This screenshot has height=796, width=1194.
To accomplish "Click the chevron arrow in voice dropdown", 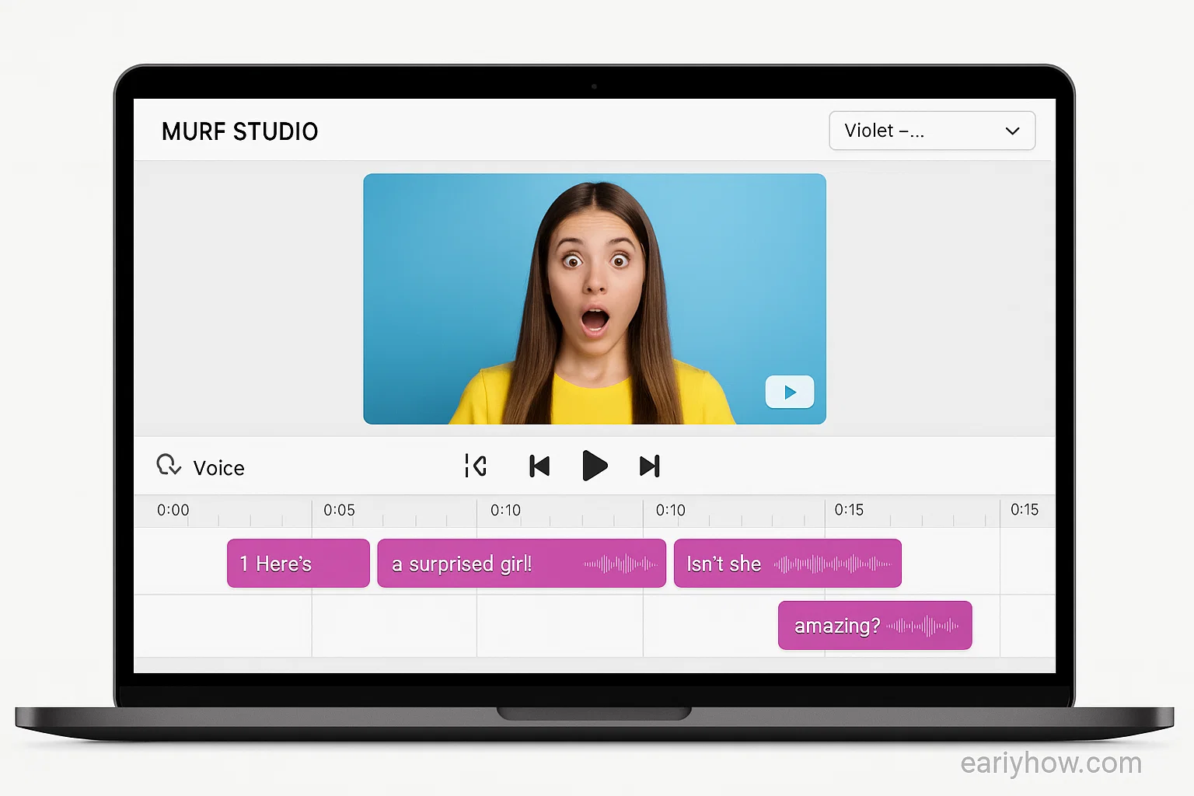I will tap(1012, 131).
